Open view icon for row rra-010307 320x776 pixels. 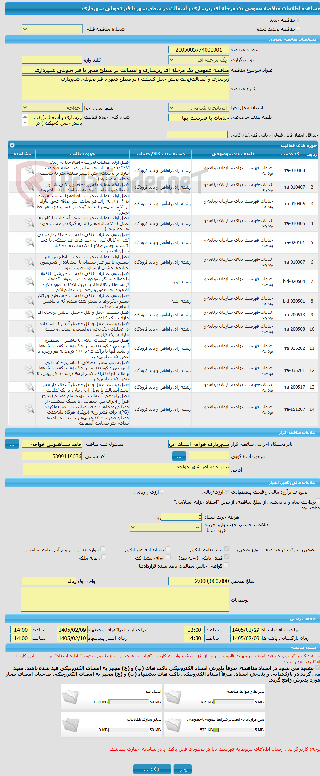[x=29, y=262]
